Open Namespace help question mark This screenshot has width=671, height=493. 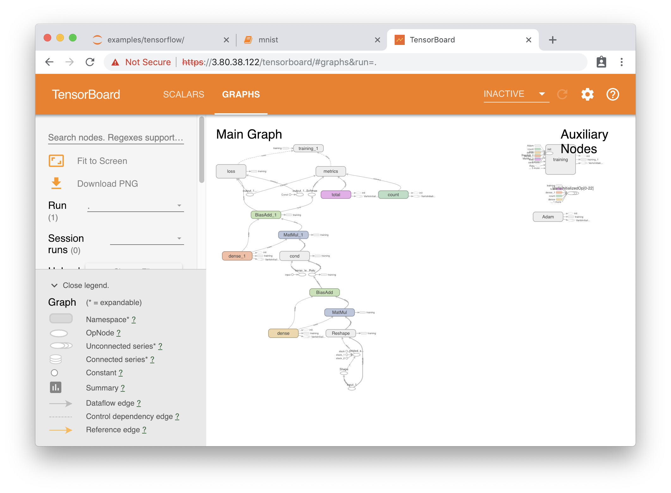click(134, 320)
